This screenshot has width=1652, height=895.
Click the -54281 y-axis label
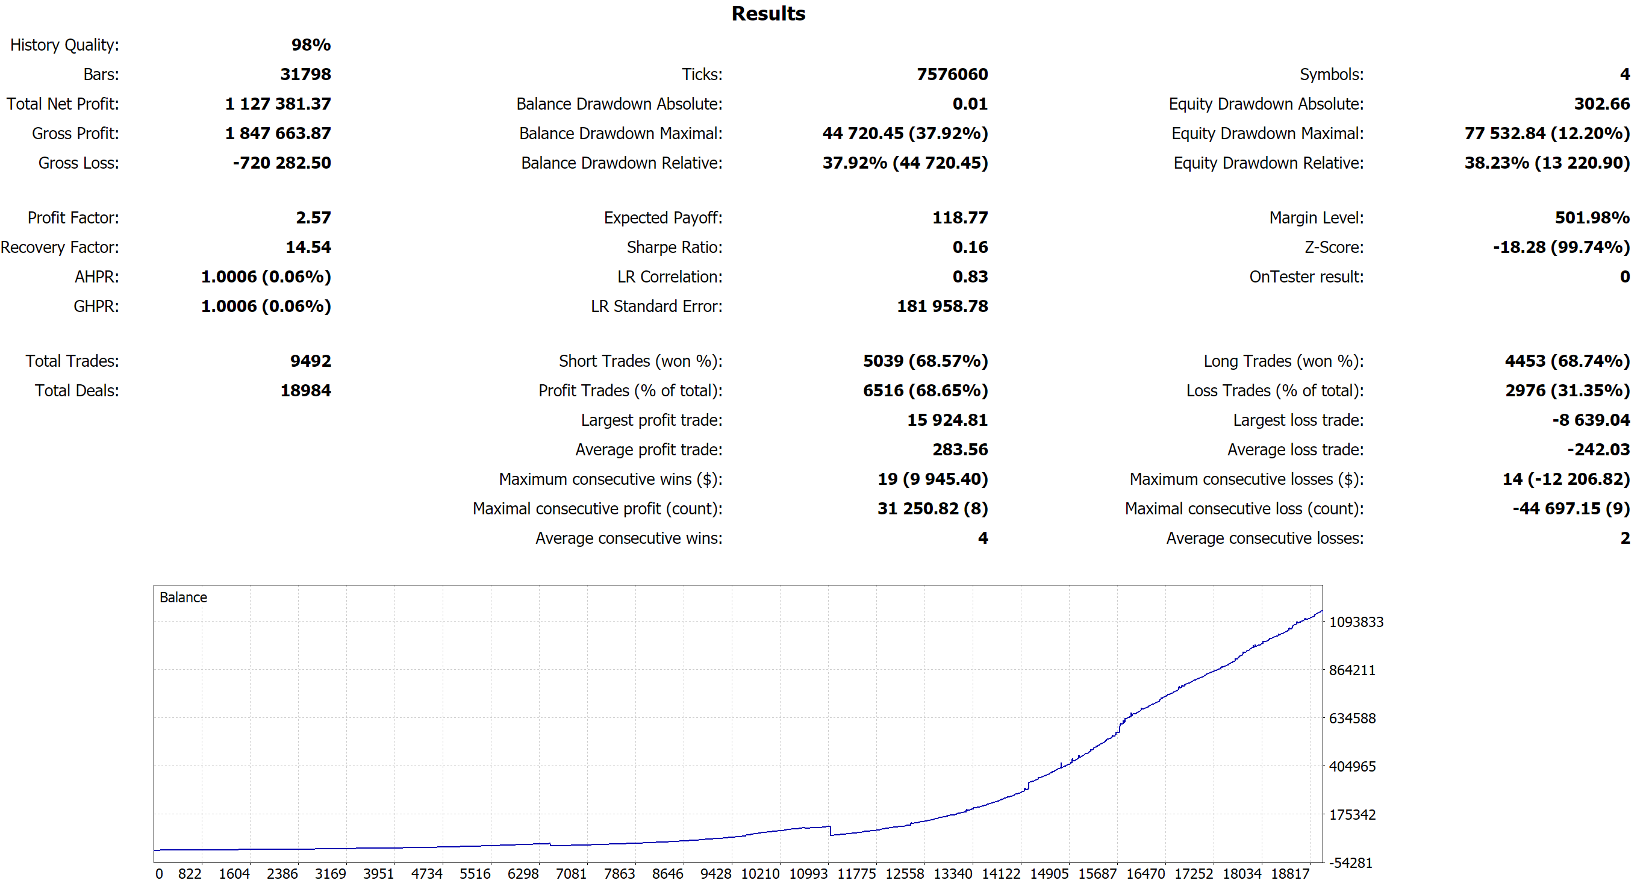[x=1351, y=863]
